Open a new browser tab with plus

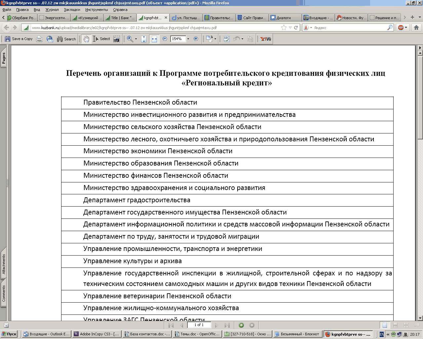(412, 17)
